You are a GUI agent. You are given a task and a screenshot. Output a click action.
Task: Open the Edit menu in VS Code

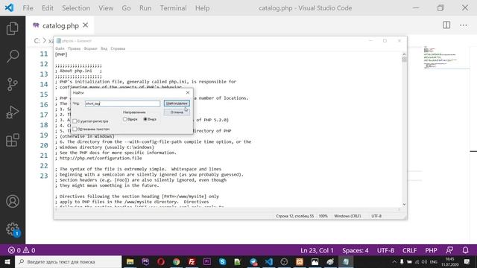[x=48, y=8]
